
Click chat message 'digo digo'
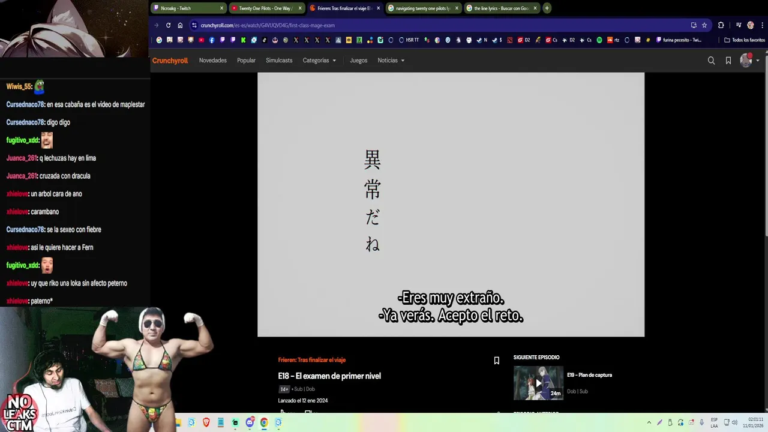click(x=58, y=122)
